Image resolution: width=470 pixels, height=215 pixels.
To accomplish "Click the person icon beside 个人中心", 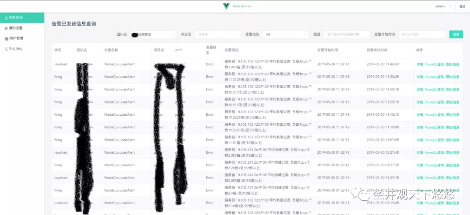I will click(6, 49).
